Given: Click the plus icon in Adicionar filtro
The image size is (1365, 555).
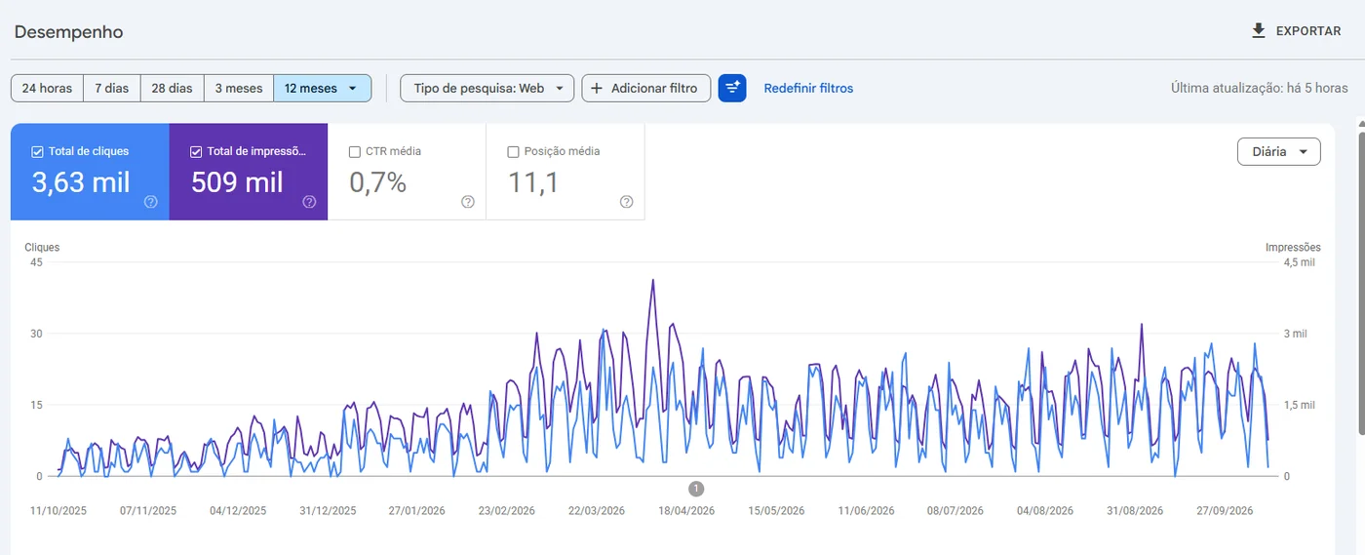Looking at the screenshot, I should pyautogui.click(x=597, y=88).
